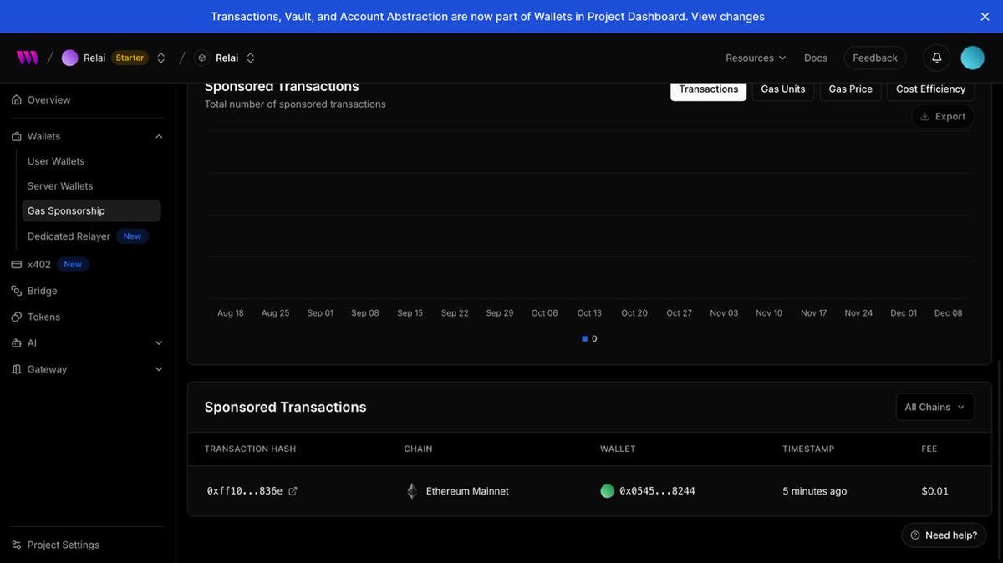
Task: Click the Tokens coin icon
Action: pyautogui.click(x=17, y=317)
